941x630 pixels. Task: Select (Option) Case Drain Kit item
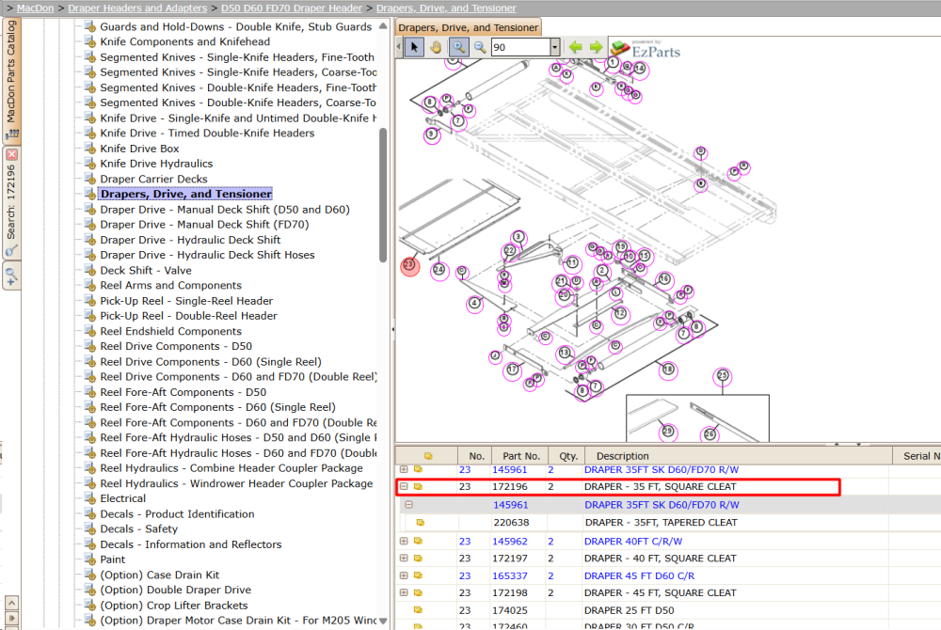click(x=159, y=575)
